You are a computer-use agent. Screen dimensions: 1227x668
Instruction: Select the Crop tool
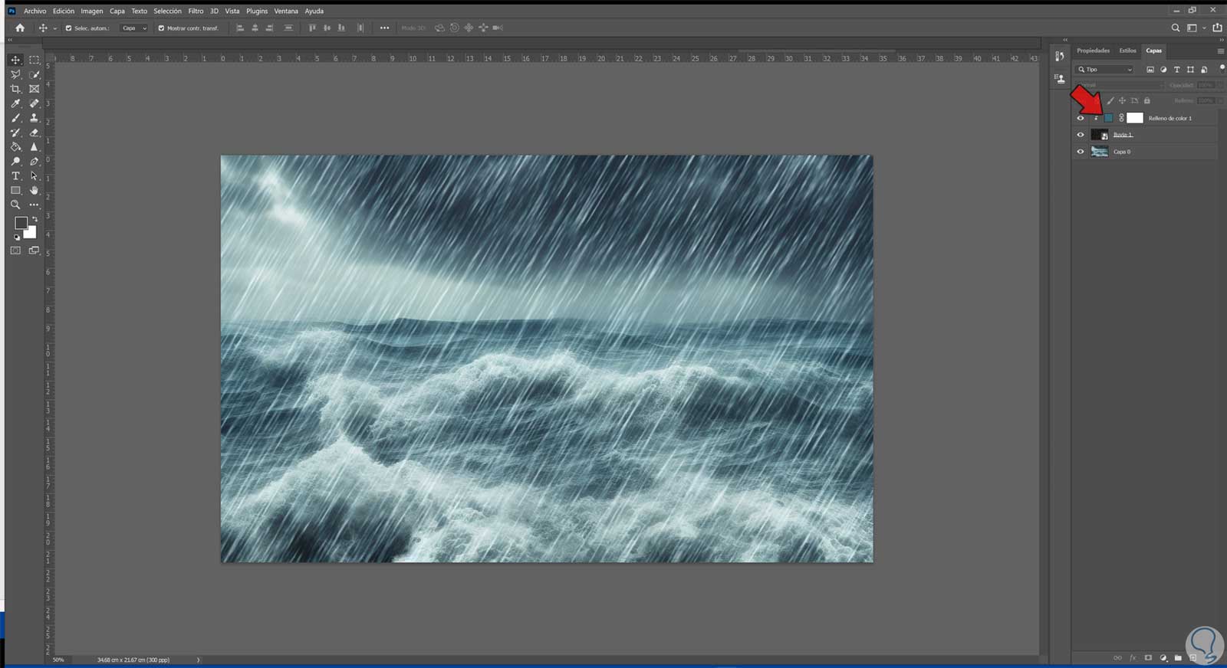pyautogui.click(x=15, y=89)
